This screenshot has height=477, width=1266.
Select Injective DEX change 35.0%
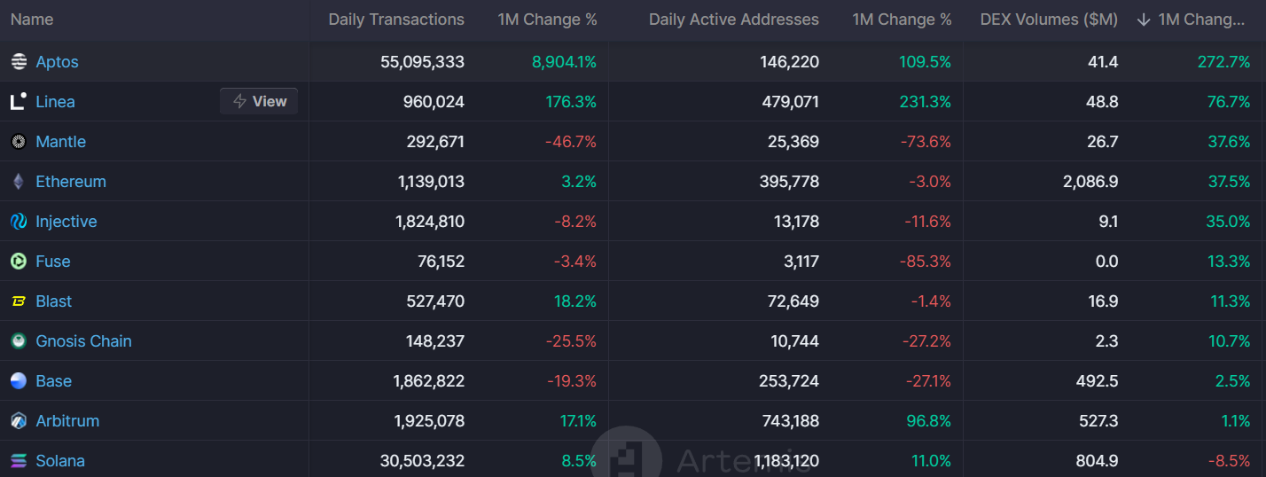(x=1228, y=222)
